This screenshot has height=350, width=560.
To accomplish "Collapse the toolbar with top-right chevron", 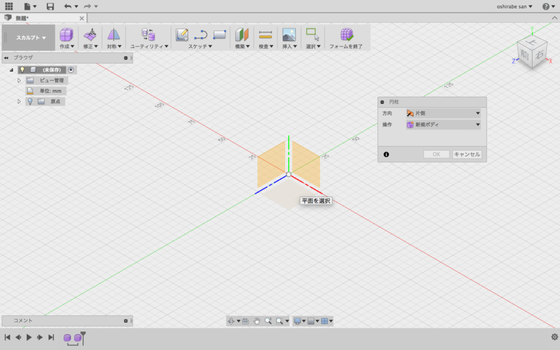I will click(555, 18).
